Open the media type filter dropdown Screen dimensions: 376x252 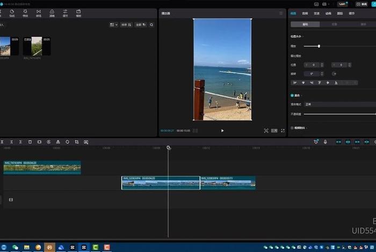(141, 25)
